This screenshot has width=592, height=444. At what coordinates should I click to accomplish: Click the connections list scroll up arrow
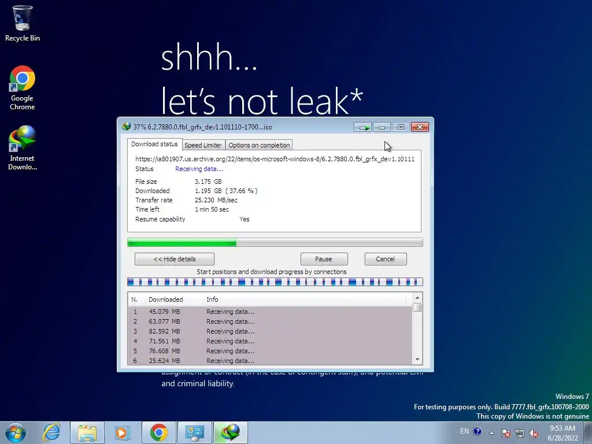[x=417, y=298]
